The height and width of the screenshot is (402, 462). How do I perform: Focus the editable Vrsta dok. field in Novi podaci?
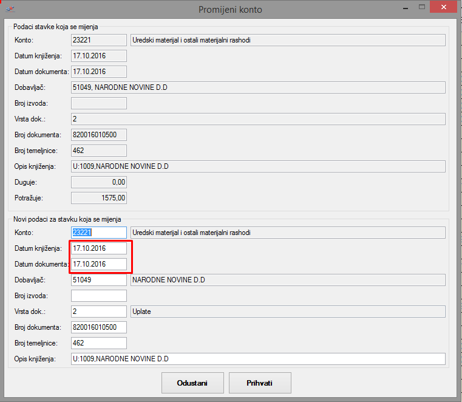click(x=99, y=312)
